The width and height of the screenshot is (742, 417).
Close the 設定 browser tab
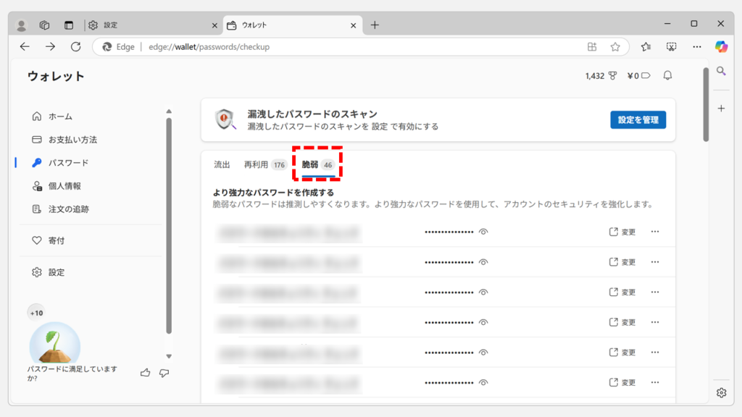point(214,25)
